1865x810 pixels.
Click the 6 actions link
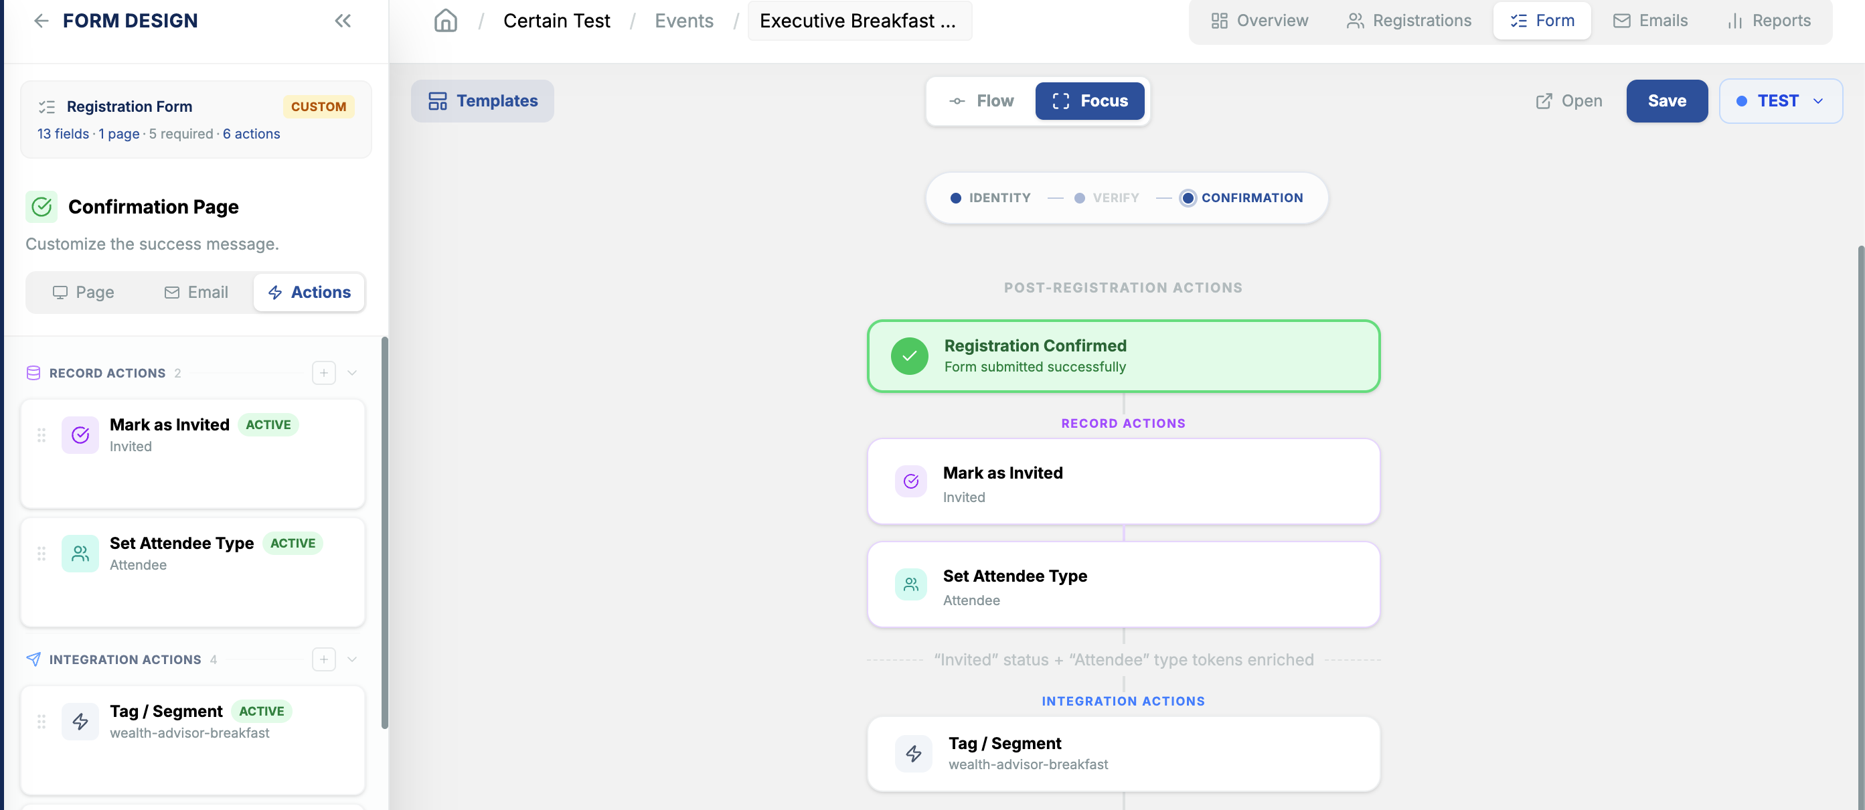(x=251, y=134)
